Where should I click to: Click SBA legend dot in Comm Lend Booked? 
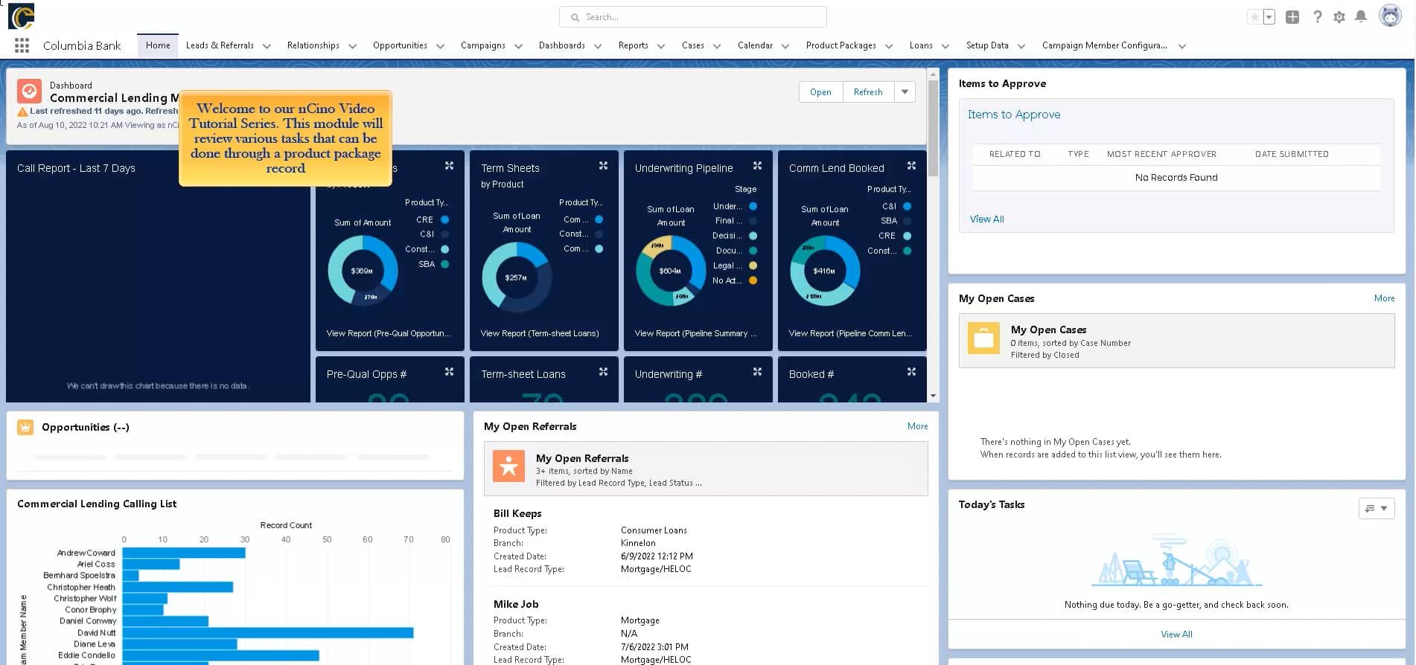pos(907,221)
